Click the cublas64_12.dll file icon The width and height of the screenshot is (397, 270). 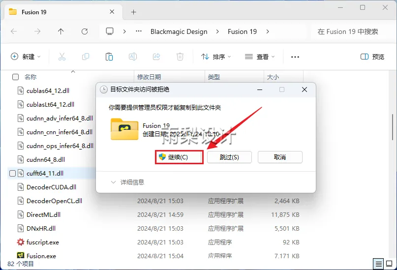(21, 90)
